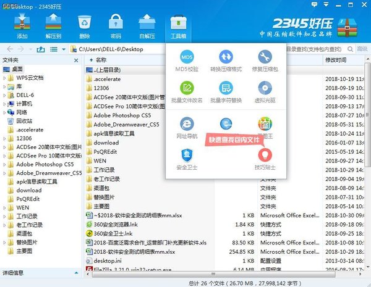Go forward with the right arrow
Screen dimensions: 371x287
tap(21, 49)
